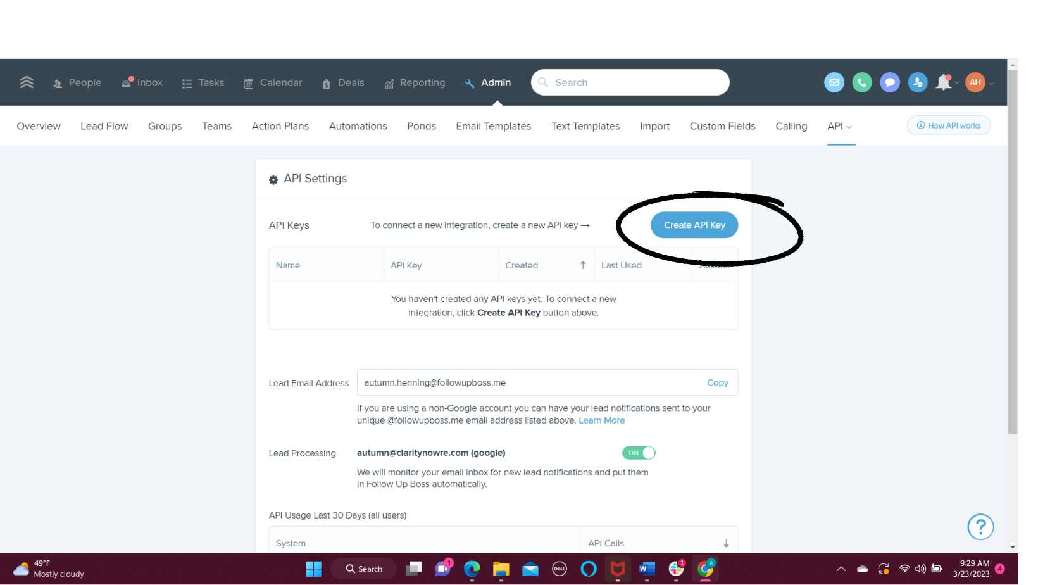Image resolution: width=1038 pixels, height=585 pixels.
Task: Click the Create API Key button
Action: [694, 225]
